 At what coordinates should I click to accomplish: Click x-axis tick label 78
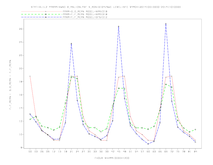pyautogui.click(x=184, y=152)
